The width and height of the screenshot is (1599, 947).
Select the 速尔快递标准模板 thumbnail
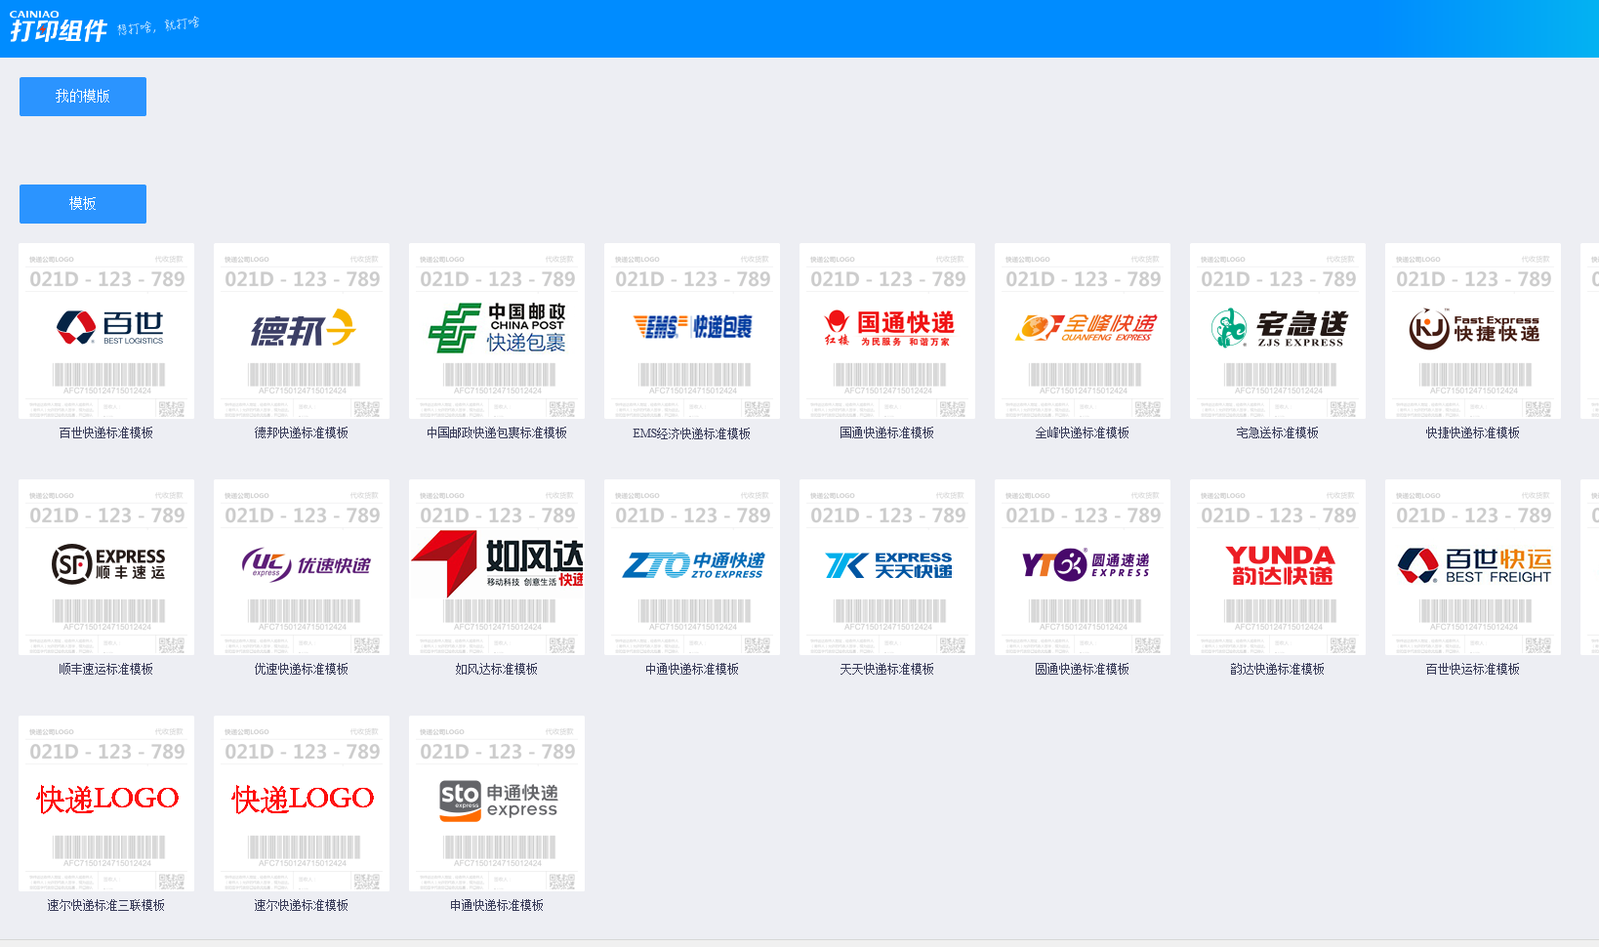(302, 803)
